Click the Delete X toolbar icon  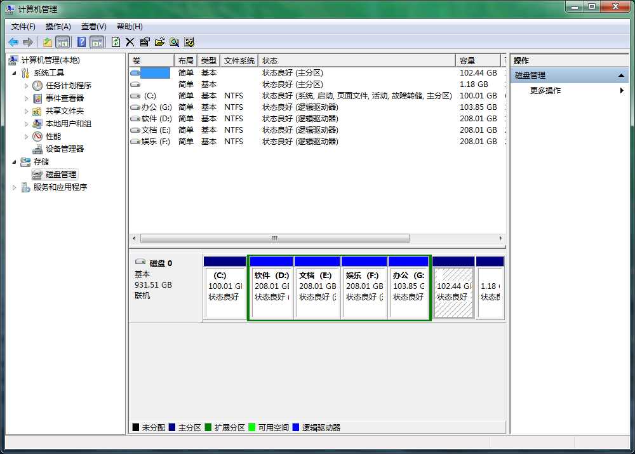(x=130, y=42)
